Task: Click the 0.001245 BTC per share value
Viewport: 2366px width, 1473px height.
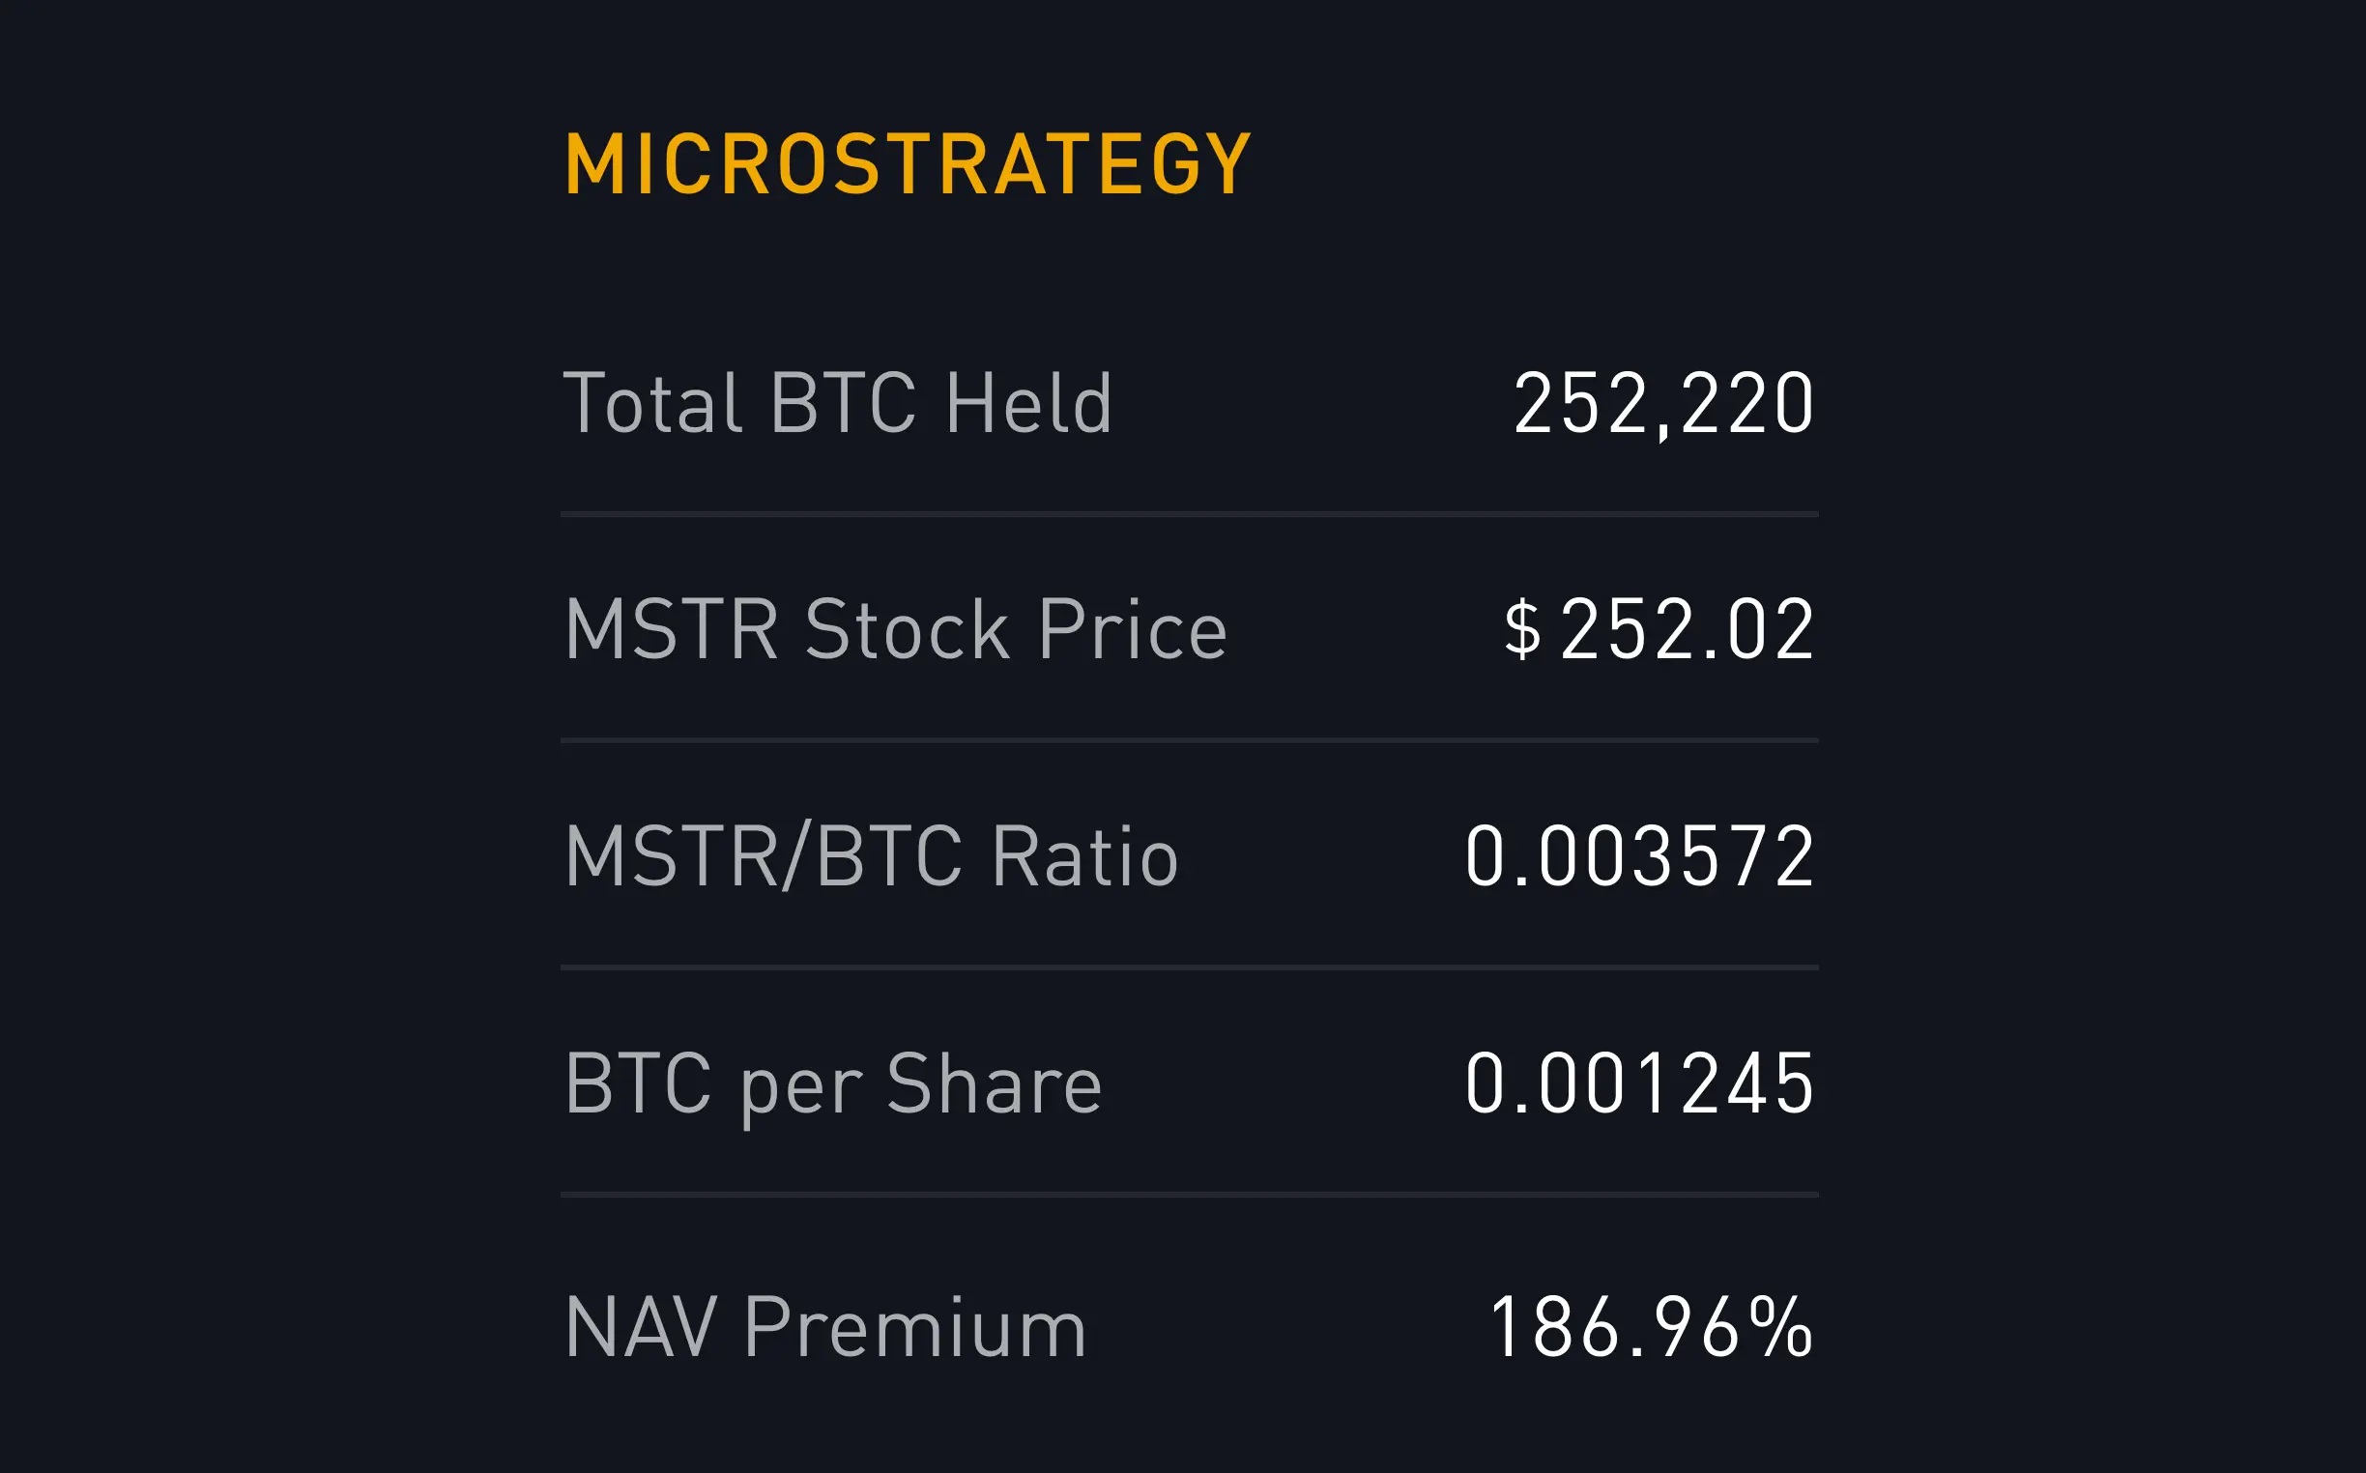Action: 1640,1083
